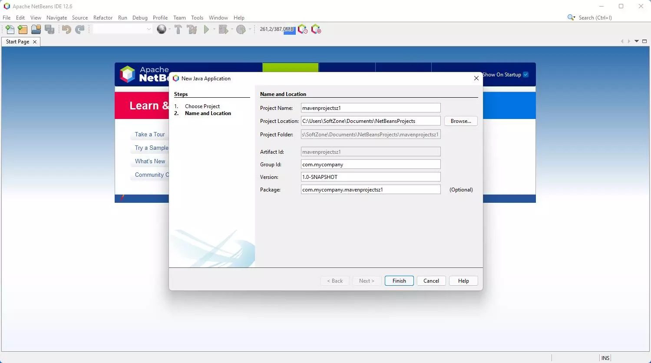
Task: Build the project using the hammer icon
Action: [178, 29]
